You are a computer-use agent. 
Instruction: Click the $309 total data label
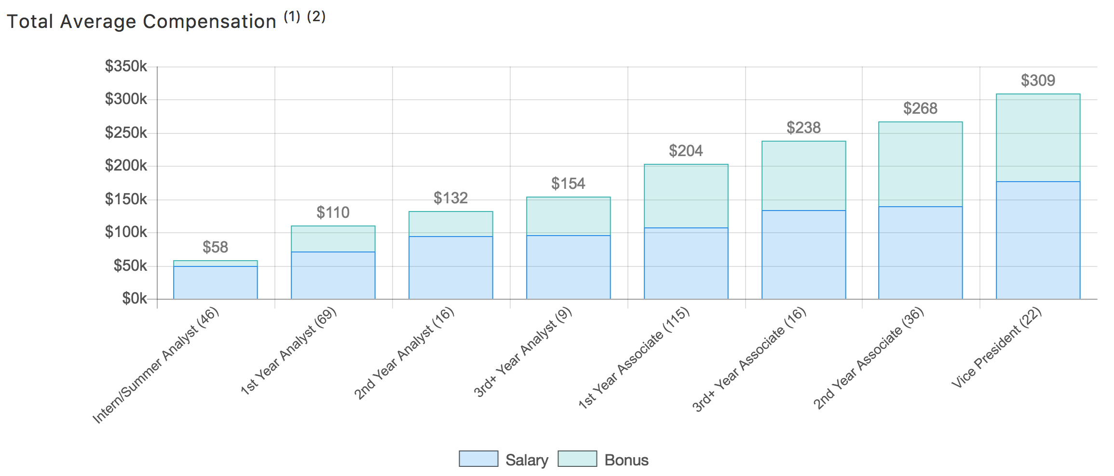click(1038, 80)
